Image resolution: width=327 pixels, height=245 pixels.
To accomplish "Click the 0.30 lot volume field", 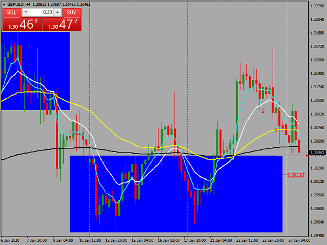I will pos(42,13).
